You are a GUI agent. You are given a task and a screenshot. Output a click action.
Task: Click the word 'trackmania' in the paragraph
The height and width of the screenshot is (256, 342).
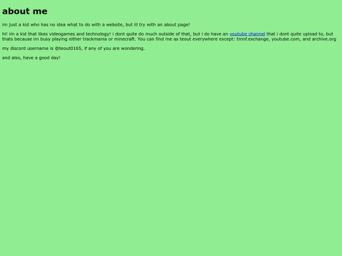94,39
